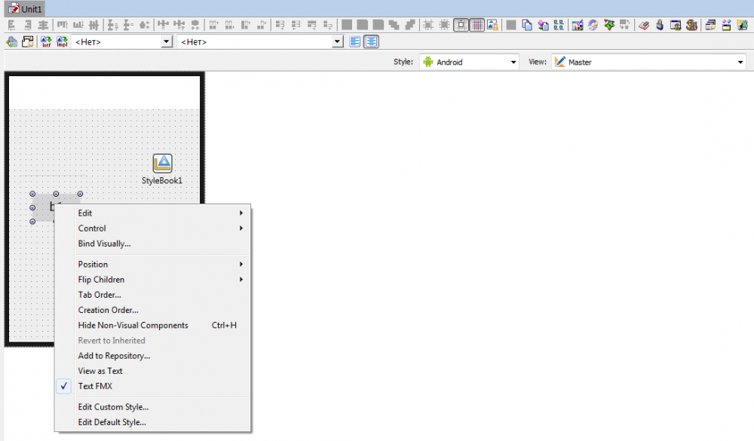Click the blue gear with pencil icon

[x=593, y=25]
